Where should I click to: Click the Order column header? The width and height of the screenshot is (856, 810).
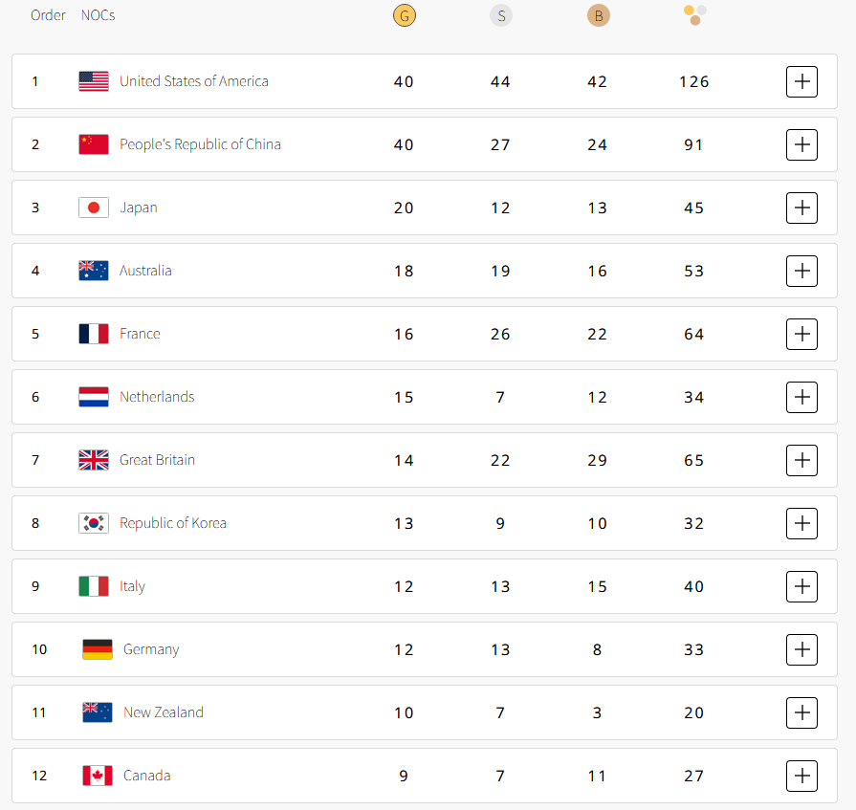[x=48, y=15]
